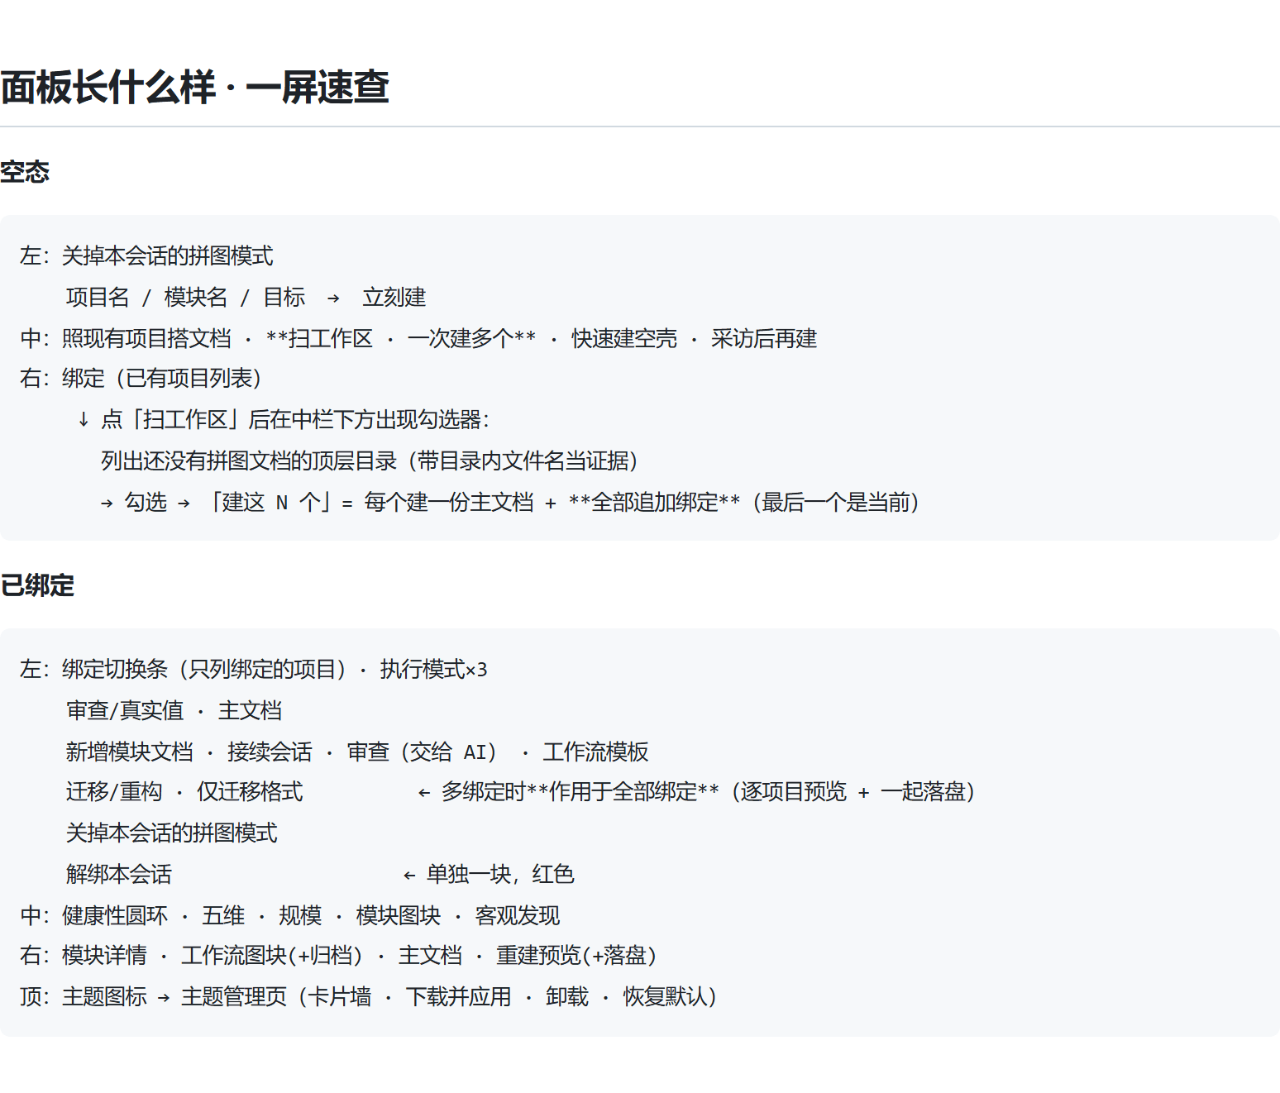The height and width of the screenshot is (1093, 1280).
Task: Click the text 顶: 主题图标
Action: pos(84,996)
